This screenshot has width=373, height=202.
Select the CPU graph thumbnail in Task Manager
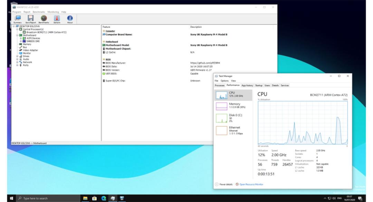(221, 95)
